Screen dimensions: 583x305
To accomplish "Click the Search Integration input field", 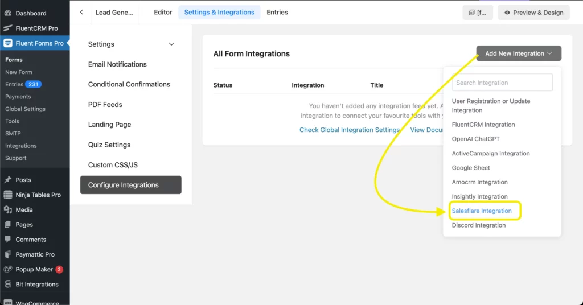I will [502, 83].
